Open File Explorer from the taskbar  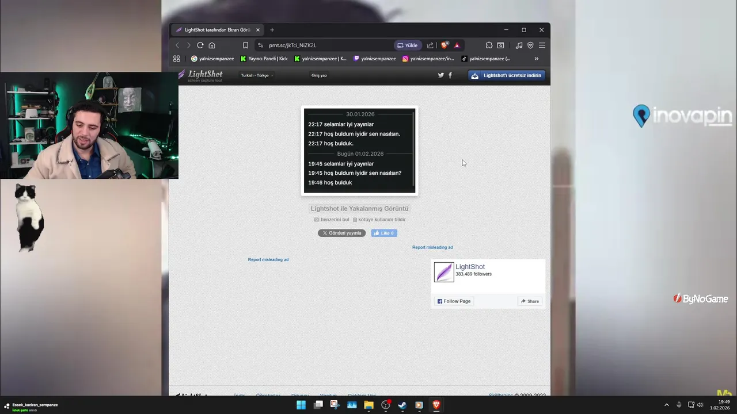pos(368,405)
